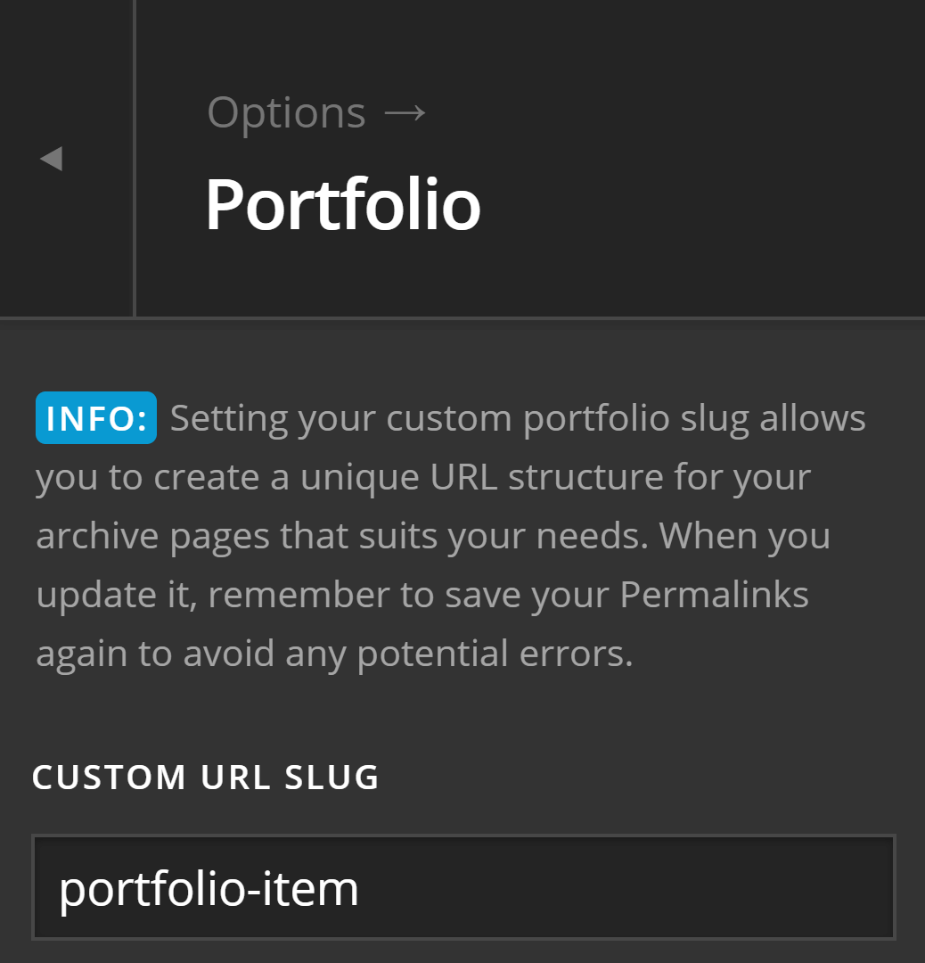Click the CUSTOM URL SLUG label

[205, 777]
